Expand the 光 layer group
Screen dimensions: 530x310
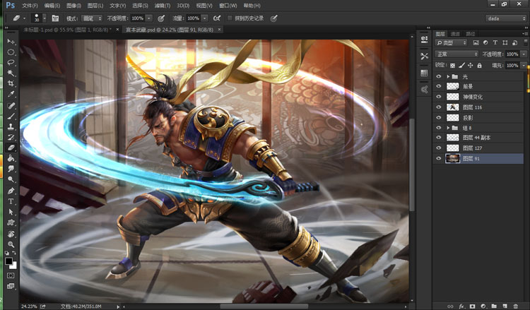point(448,77)
